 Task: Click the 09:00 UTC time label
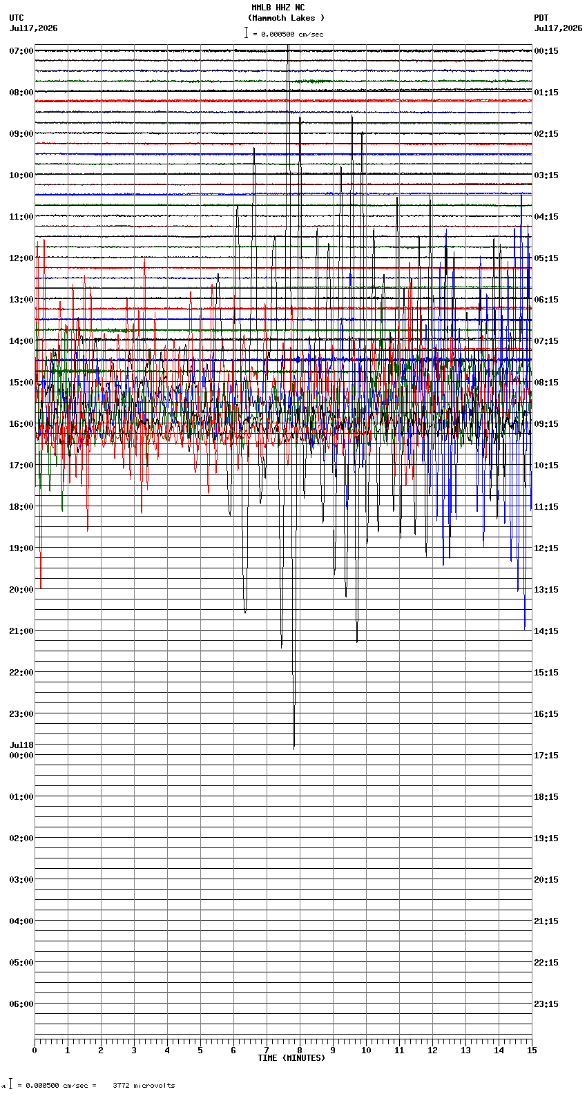(21, 134)
